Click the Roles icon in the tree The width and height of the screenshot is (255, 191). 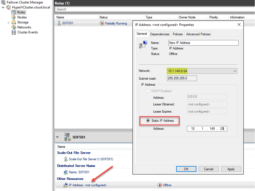point(14,12)
